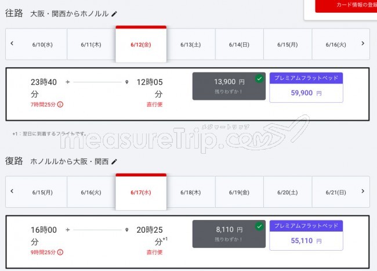Switch return date to 6/18(木)
The image size is (377, 271).
coord(191,192)
